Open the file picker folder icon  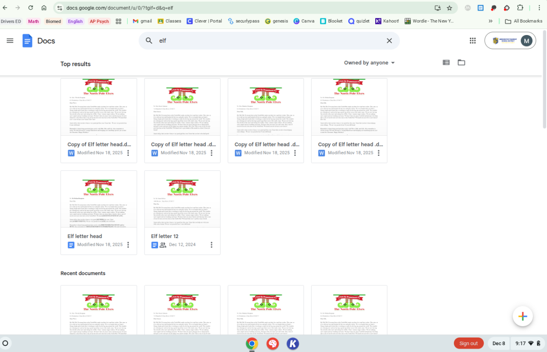tap(462, 62)
